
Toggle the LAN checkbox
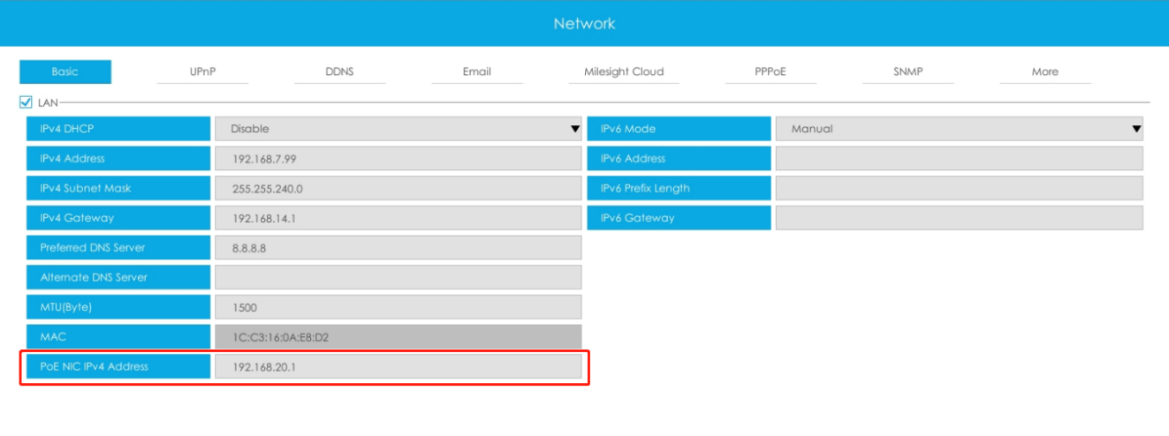26,102
